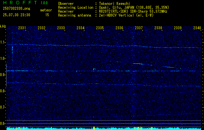Click the meteor count value 15

pyautogui.click(x=47, y=15)
